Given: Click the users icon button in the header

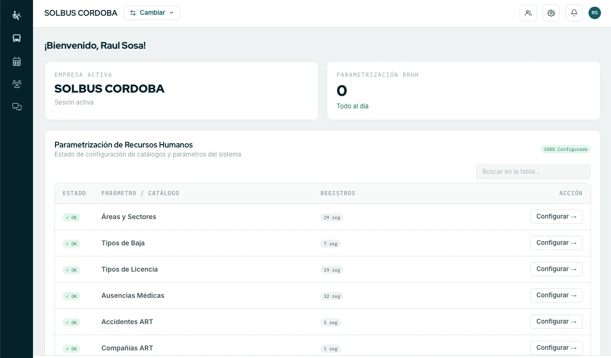Looking at the screenshot, I should 528,13.
